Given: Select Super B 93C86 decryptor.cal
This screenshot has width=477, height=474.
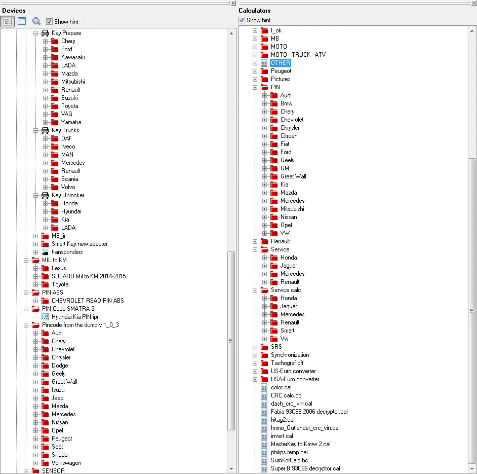Looking at the screenshot, I should [x=305, y=468].
